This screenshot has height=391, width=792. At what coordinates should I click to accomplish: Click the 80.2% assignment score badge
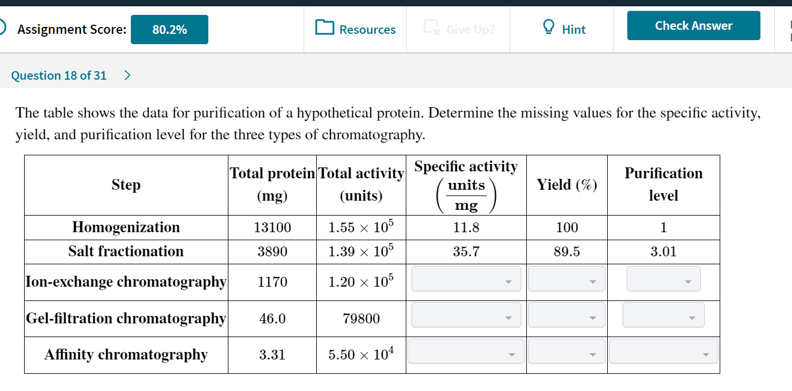click(169, 29)
